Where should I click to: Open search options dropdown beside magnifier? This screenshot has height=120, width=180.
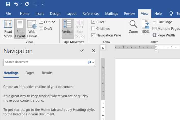pos(93,63)
